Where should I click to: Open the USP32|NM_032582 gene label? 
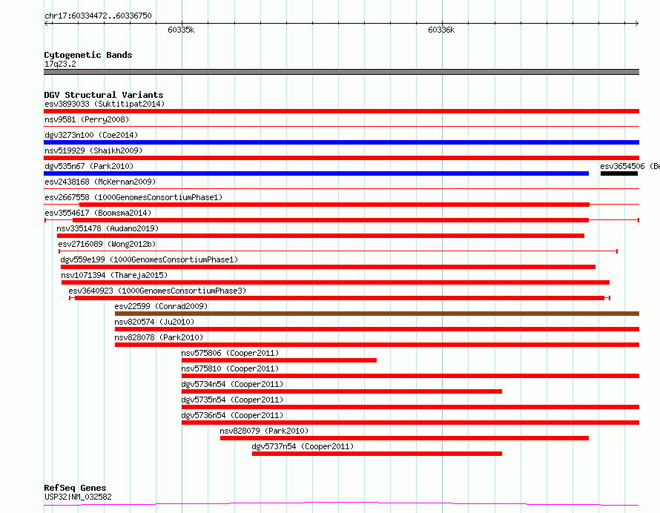click(x=78, y=497)
